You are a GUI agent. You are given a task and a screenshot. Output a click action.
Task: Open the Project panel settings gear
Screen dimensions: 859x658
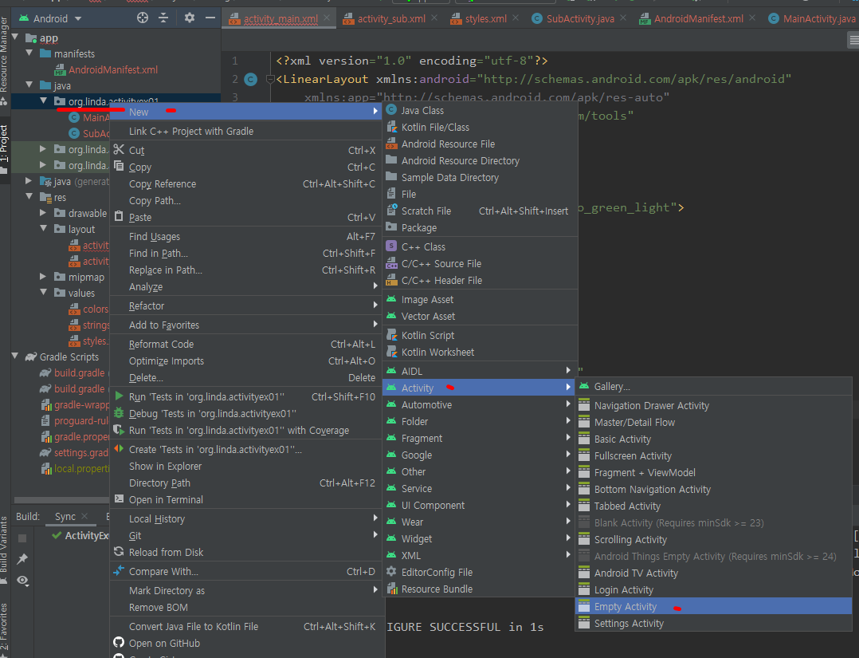(190, 18)
